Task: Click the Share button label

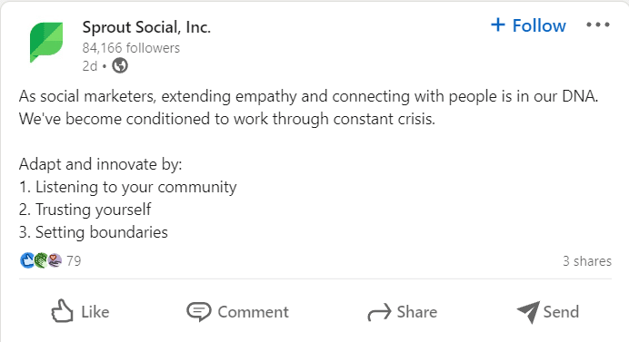Action: [417, 312]
